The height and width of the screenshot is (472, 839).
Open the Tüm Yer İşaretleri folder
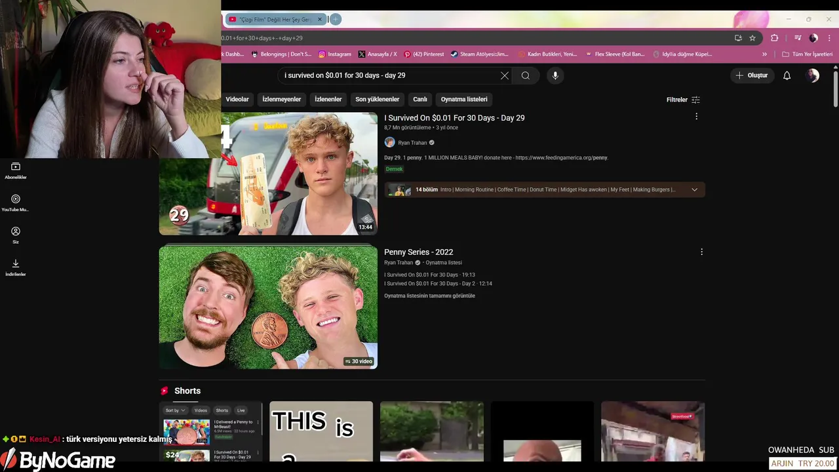click(807, 54)
